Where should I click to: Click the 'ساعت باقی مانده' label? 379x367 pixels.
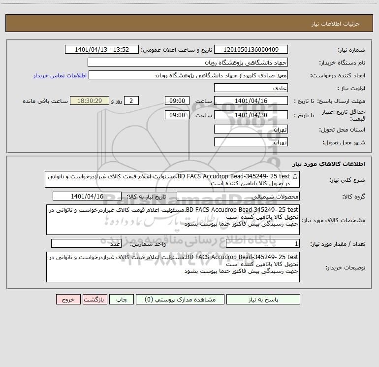[45, 101]
